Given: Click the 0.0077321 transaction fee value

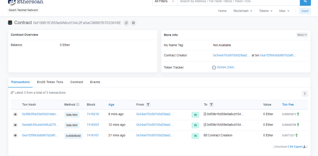Looking at the screenshot, I should (288, 135).
